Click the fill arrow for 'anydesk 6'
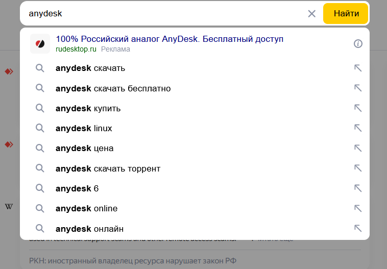387x269 pixels. click(358, 188)
